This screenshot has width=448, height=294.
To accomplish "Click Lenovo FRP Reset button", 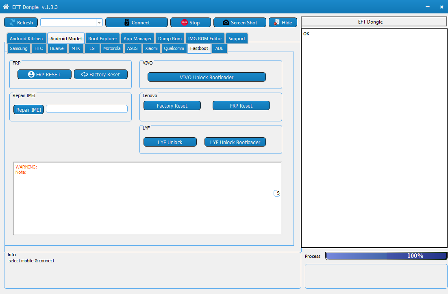I will (x=241, y=106).
